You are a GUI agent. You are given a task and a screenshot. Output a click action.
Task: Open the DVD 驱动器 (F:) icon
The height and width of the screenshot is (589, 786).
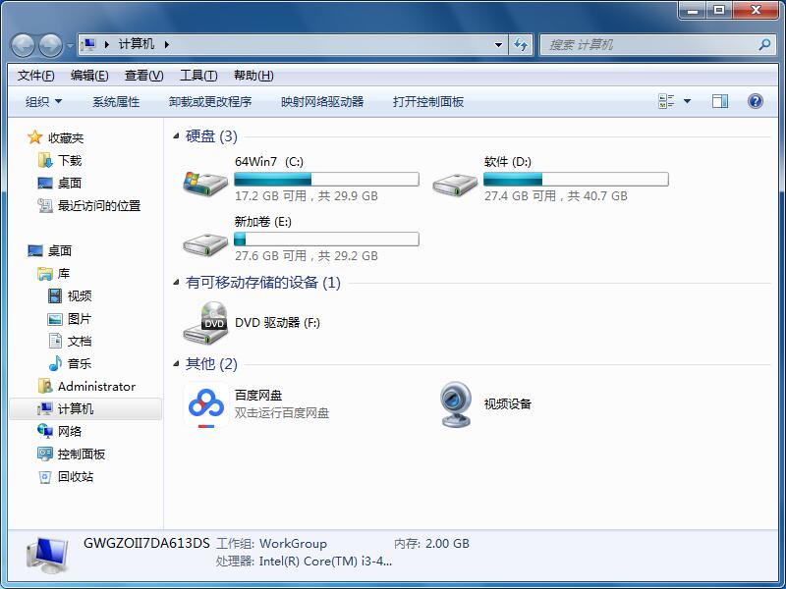(x=209, y=322)
